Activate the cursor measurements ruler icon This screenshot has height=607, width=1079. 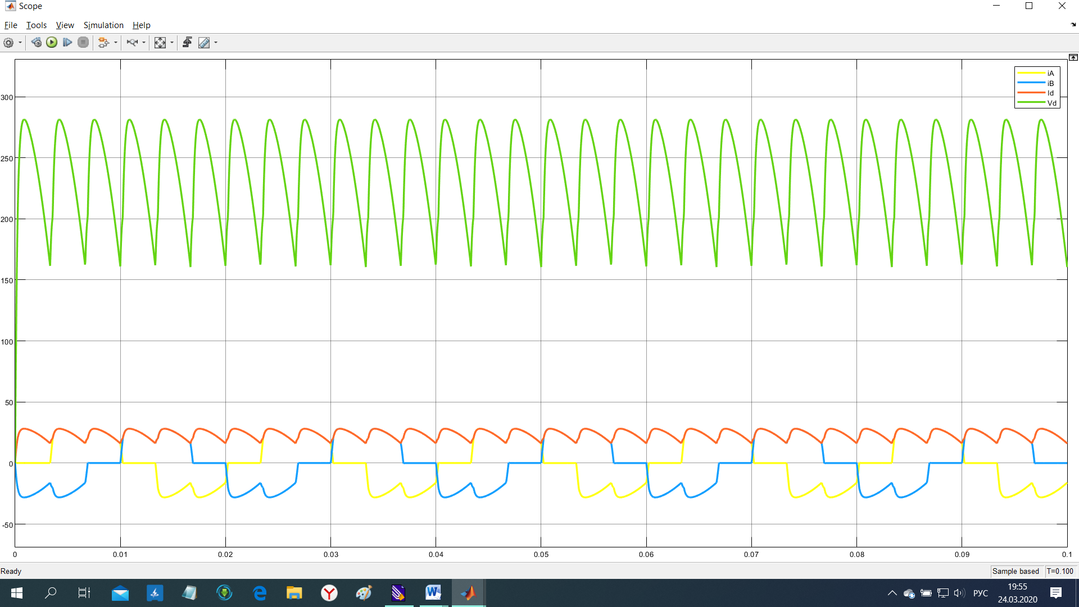coord(204,43)
